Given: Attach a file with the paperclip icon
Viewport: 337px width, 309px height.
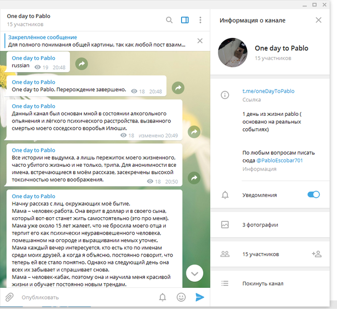Looking at the screenshot, I should [9, 297].
